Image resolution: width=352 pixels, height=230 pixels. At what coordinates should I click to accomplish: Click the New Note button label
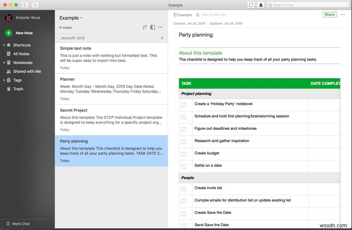click(x=24, y=33)
